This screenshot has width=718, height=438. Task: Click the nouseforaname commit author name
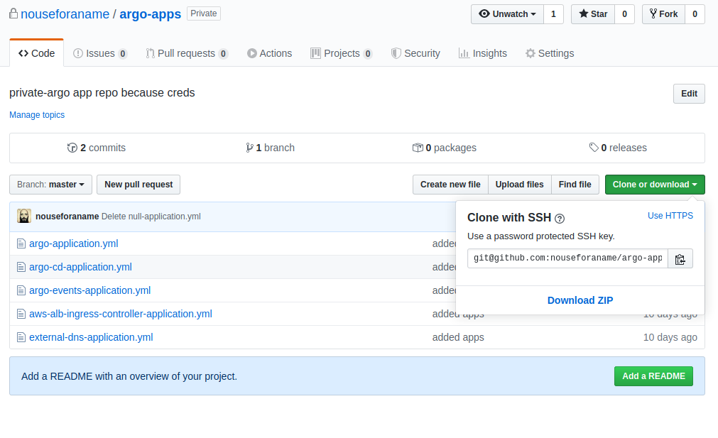[67, 217]
